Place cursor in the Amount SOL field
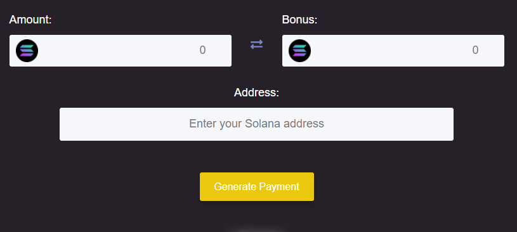 [121, 51]
